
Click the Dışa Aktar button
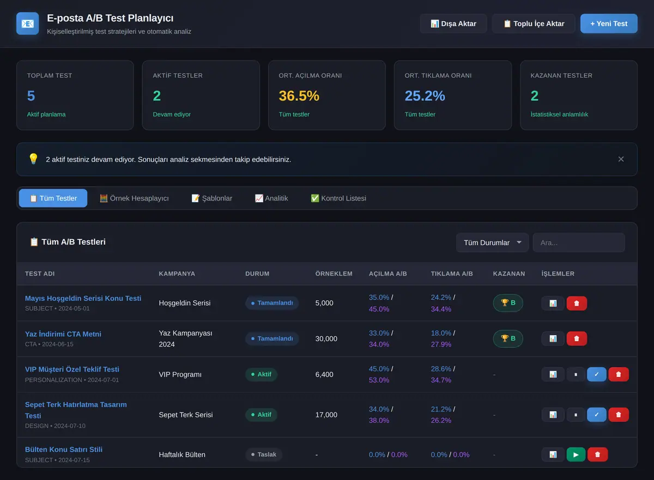coord(453,23)
